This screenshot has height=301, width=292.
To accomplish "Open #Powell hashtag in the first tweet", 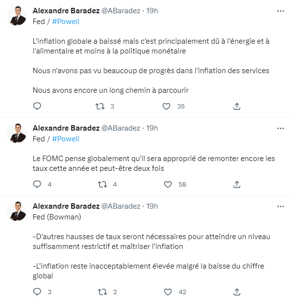I will 65,22.
